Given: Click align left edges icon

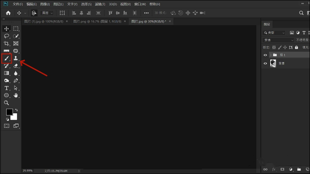Looking at the screenshot, I should (74, 13).
